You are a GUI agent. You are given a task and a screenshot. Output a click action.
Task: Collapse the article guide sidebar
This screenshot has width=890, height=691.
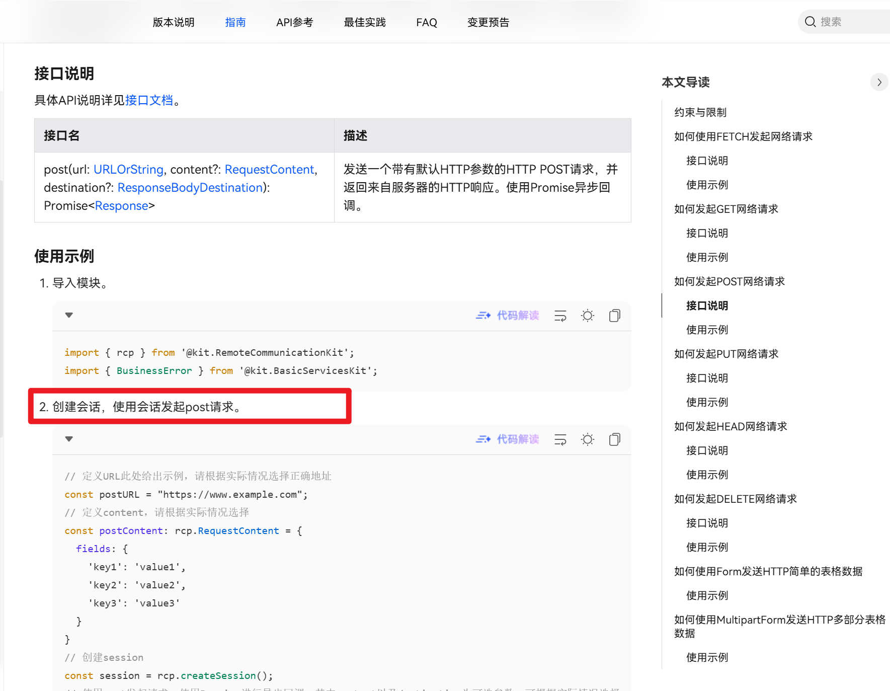(x=879, y=82)
